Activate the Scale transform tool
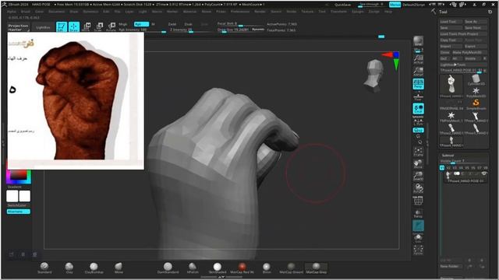This screenshot has height=280, width=499. click(98, 26)
